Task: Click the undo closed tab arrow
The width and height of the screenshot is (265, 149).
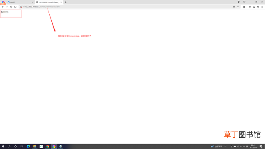Action: click(x=258, y=7)
